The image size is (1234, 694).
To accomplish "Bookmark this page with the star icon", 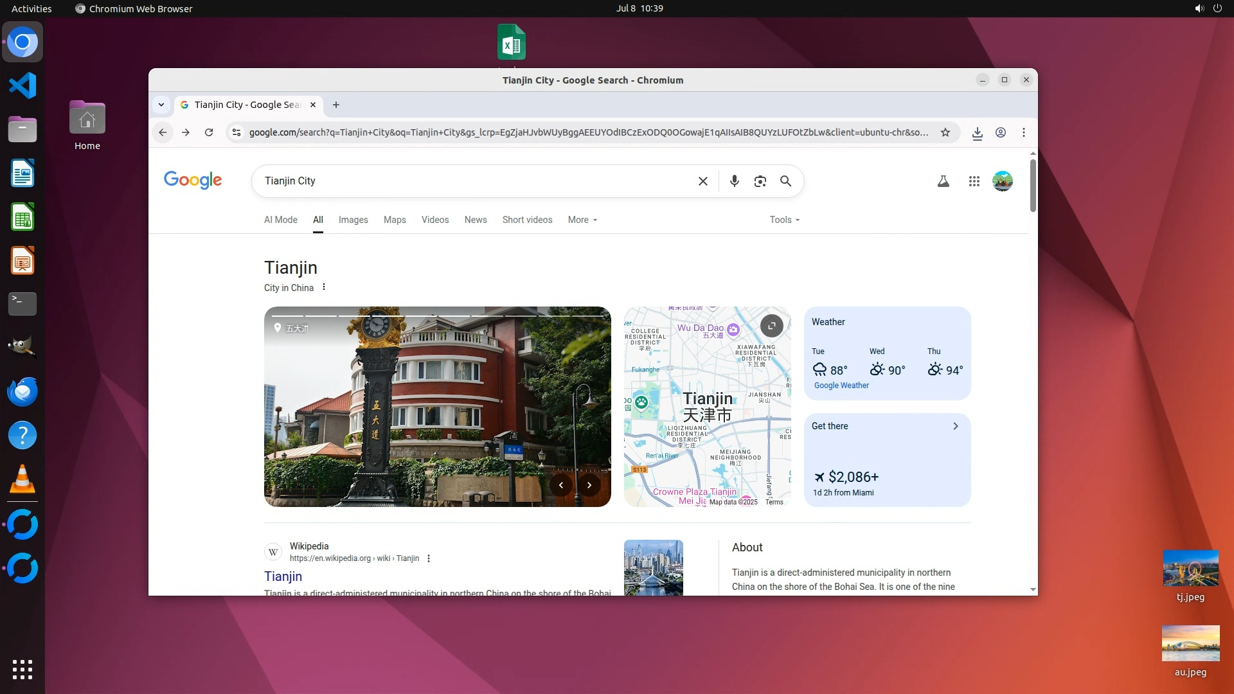I will 945,132.
